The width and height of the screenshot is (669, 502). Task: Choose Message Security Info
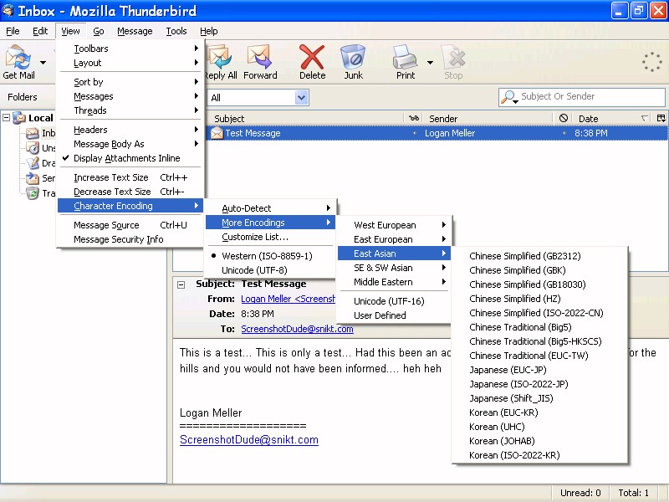[131, 239]
